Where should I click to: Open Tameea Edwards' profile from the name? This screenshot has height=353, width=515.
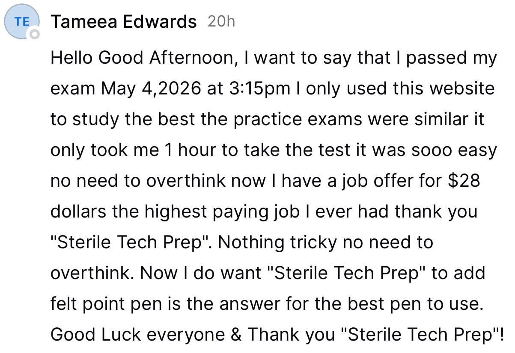124,21
